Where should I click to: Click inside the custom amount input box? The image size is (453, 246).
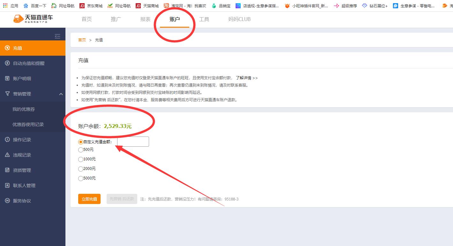tap(132, 142)
